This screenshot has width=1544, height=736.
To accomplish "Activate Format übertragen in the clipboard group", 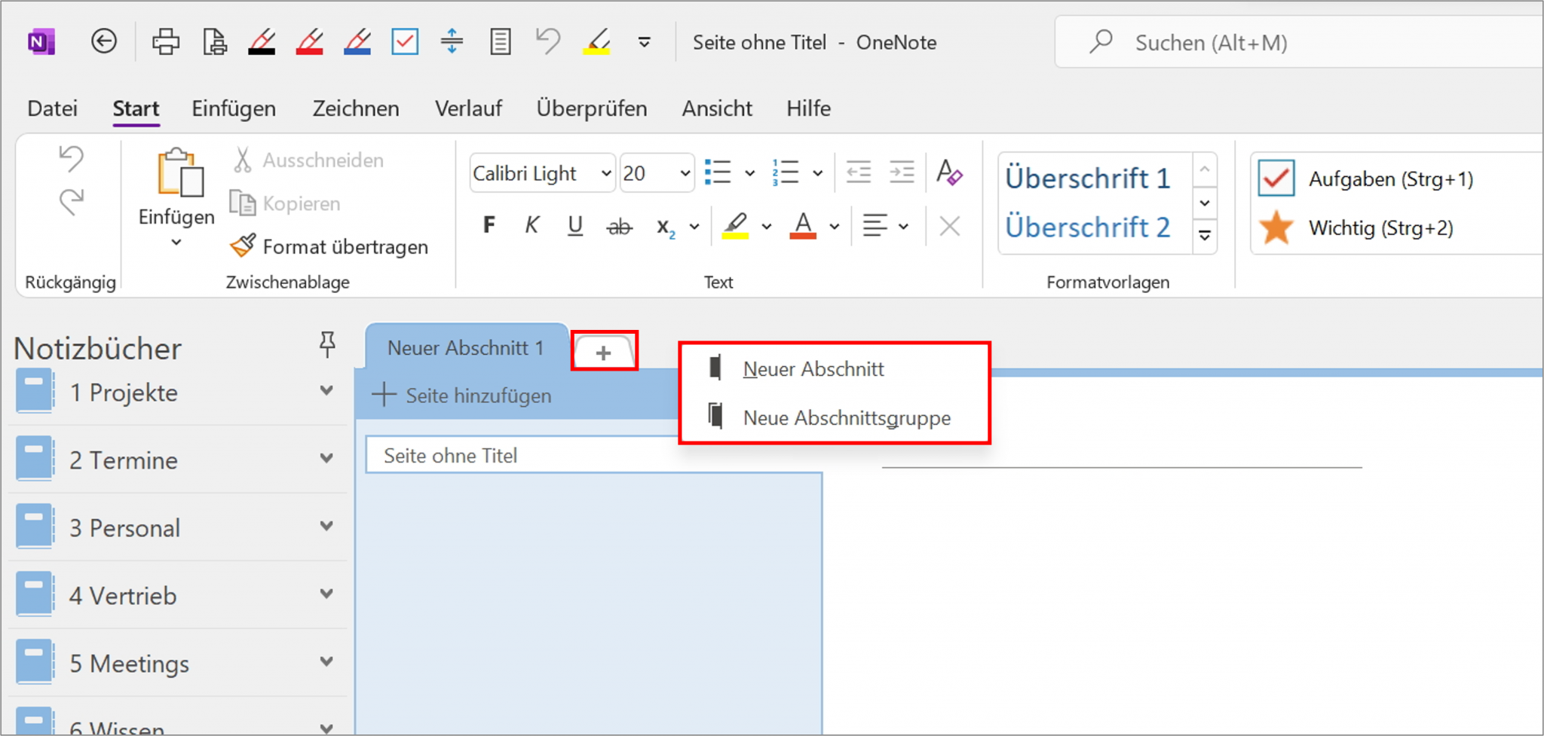I will [x=329, y=246].
